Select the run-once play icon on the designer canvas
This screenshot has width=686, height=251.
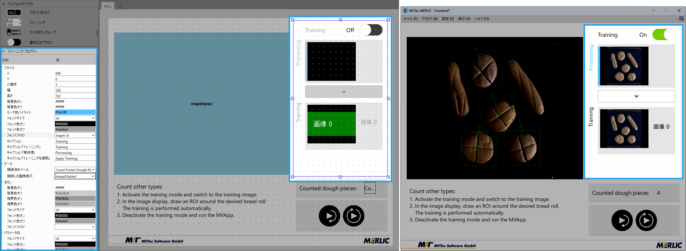click(x=329, y=216)
